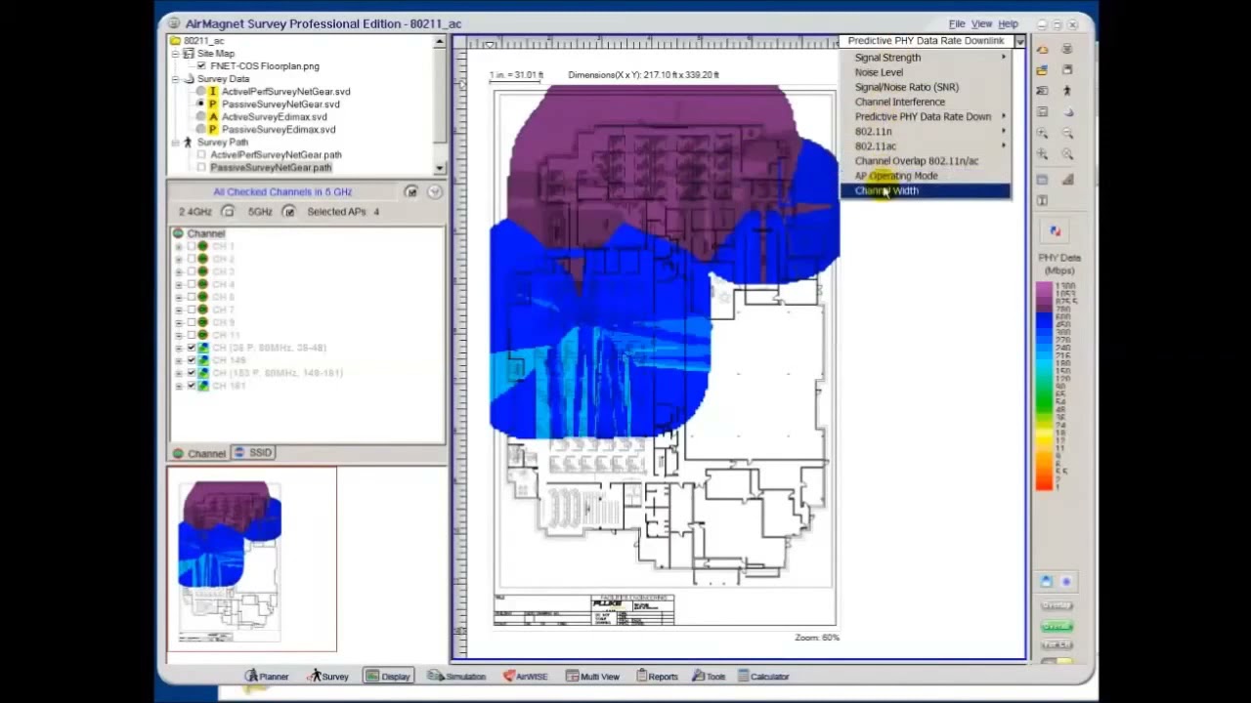This screenshot has height=703, width=1251.
Task: Toggle the 5GHz band checkbox
Action: [x=288, y=212]
